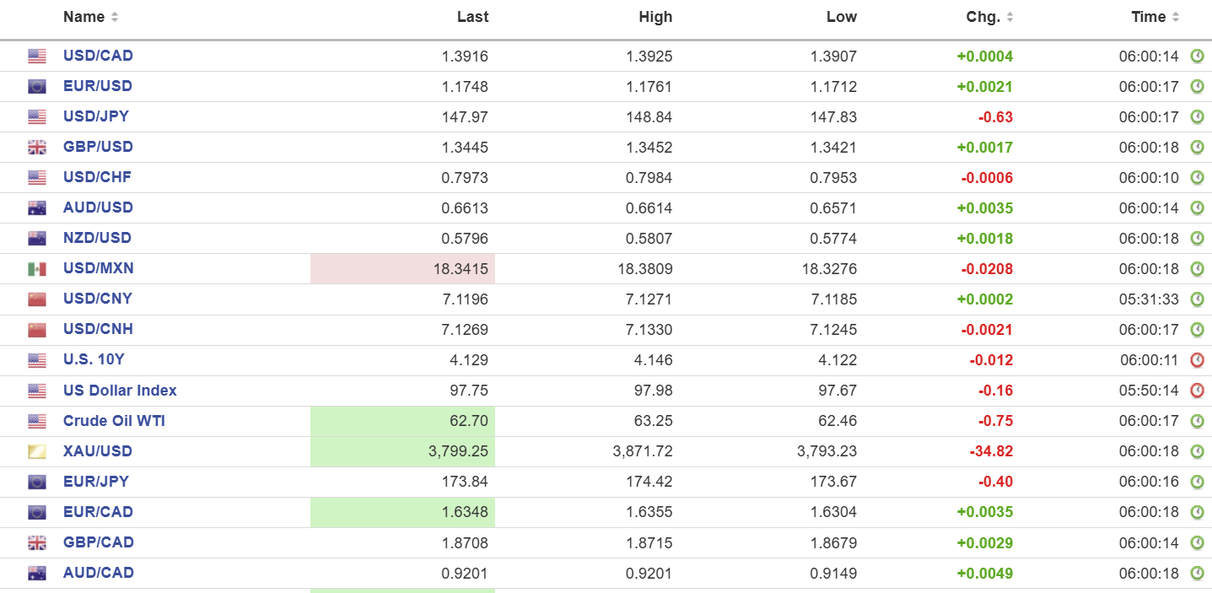Open the Crude Oil WTI link
This screenshot has width=1212, height=593.
[x=114, y=421]
